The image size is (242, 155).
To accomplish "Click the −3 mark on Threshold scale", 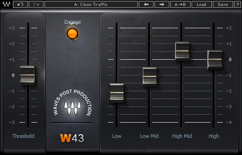I will pos(12,122).
